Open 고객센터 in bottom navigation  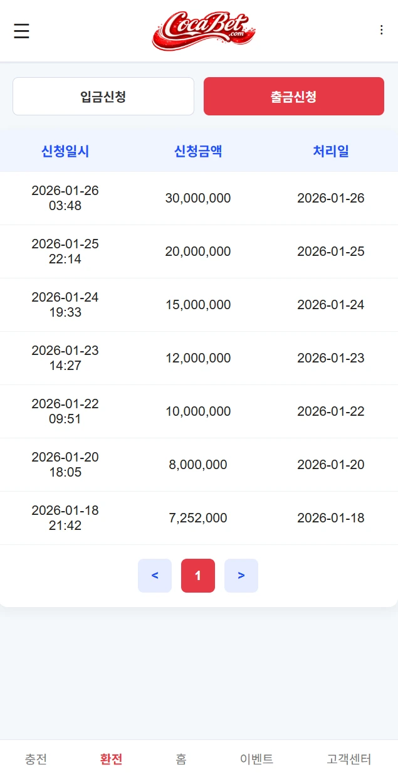[x=348, y=759]
